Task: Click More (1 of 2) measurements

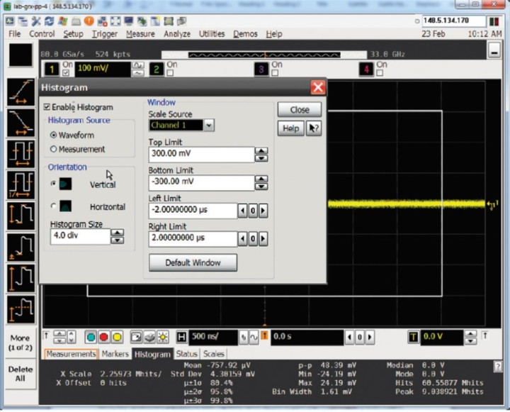Action: coord(21,343)
